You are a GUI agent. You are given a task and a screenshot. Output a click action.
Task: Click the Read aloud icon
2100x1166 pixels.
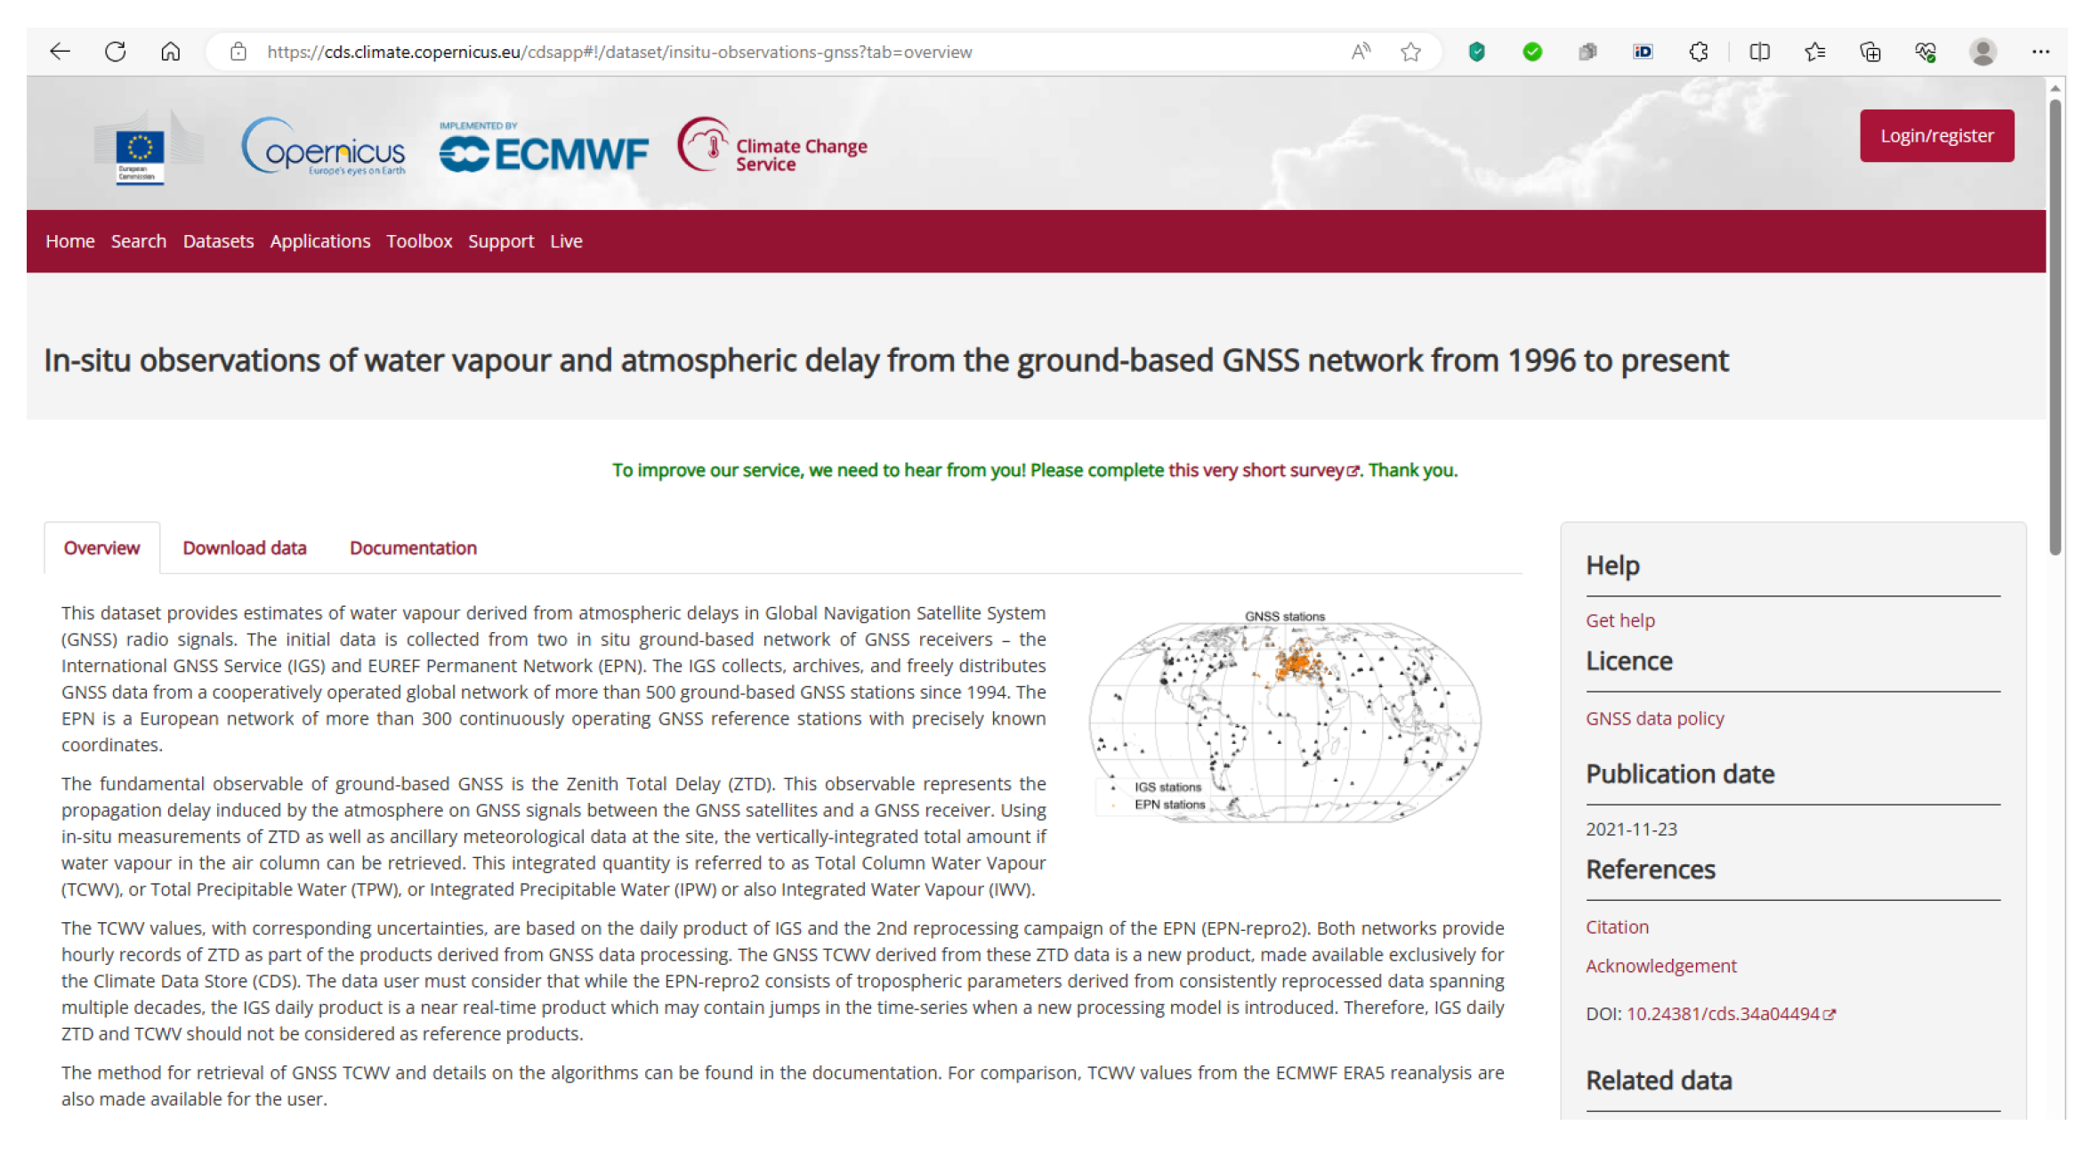click(1361, 52)
